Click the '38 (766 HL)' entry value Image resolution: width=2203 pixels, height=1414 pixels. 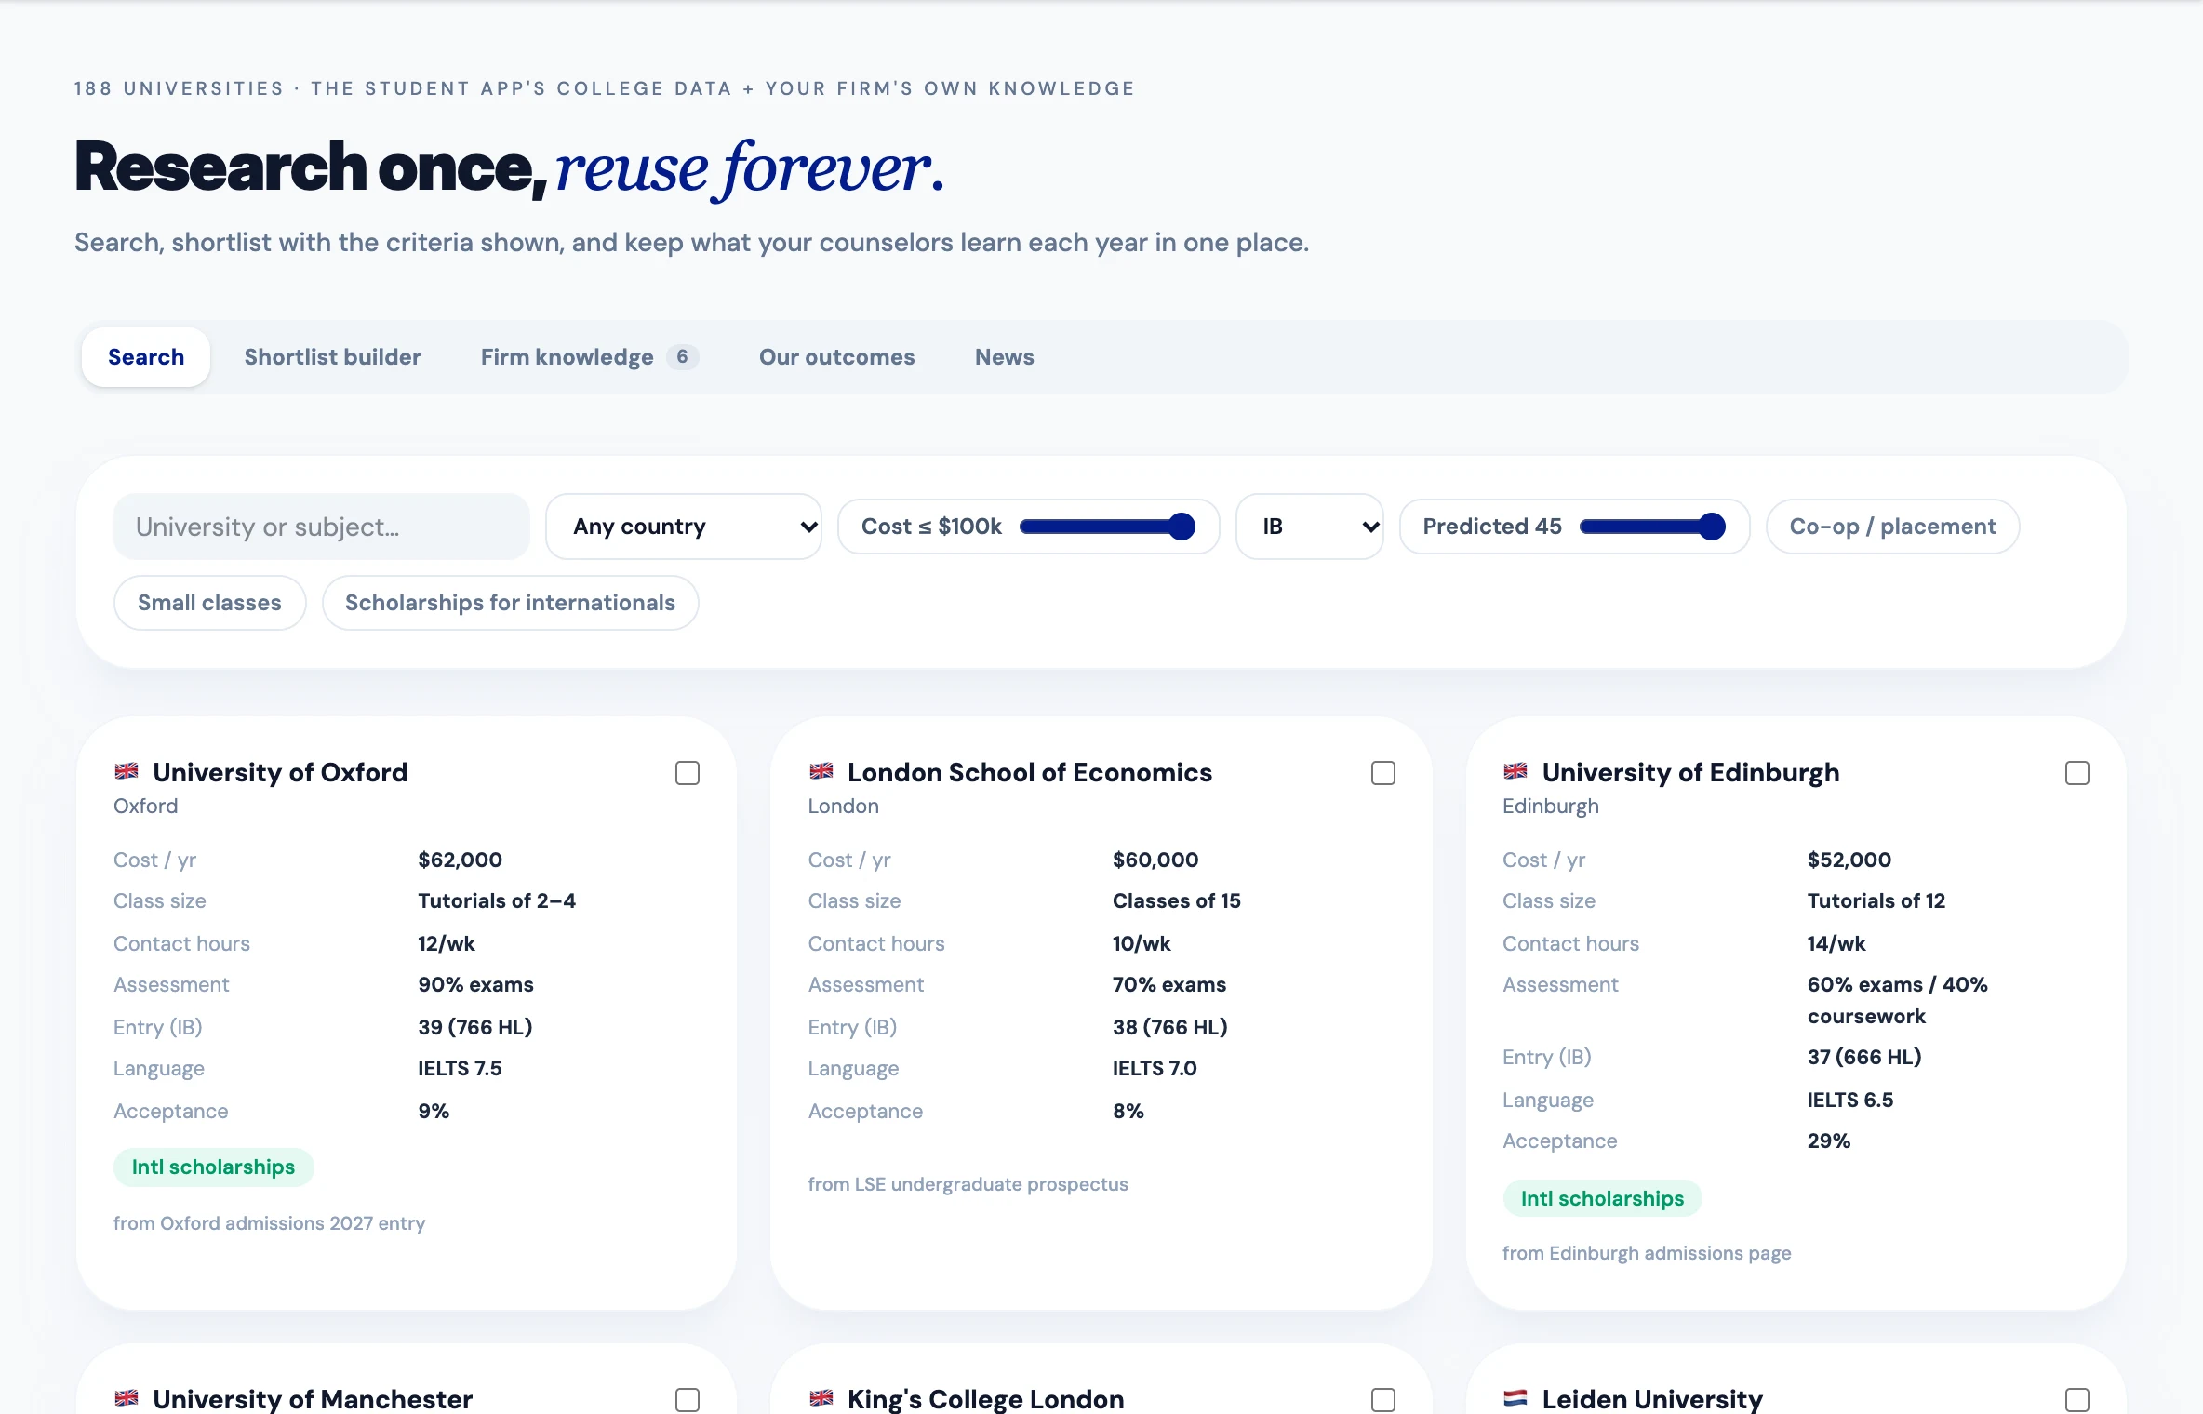coord(1169,1027)
